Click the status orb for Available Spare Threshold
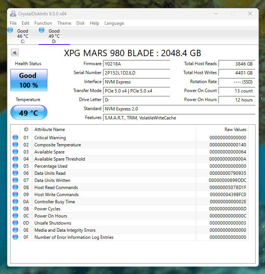Viewport: 265px width, 274px height. tap(15, 159)
